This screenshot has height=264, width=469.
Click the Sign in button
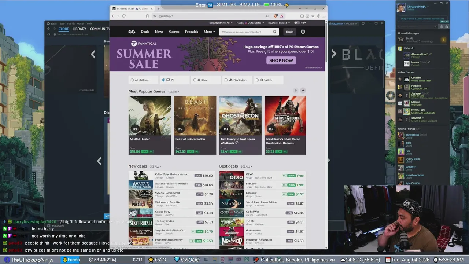pyautogui.click(x=289, y=32)
